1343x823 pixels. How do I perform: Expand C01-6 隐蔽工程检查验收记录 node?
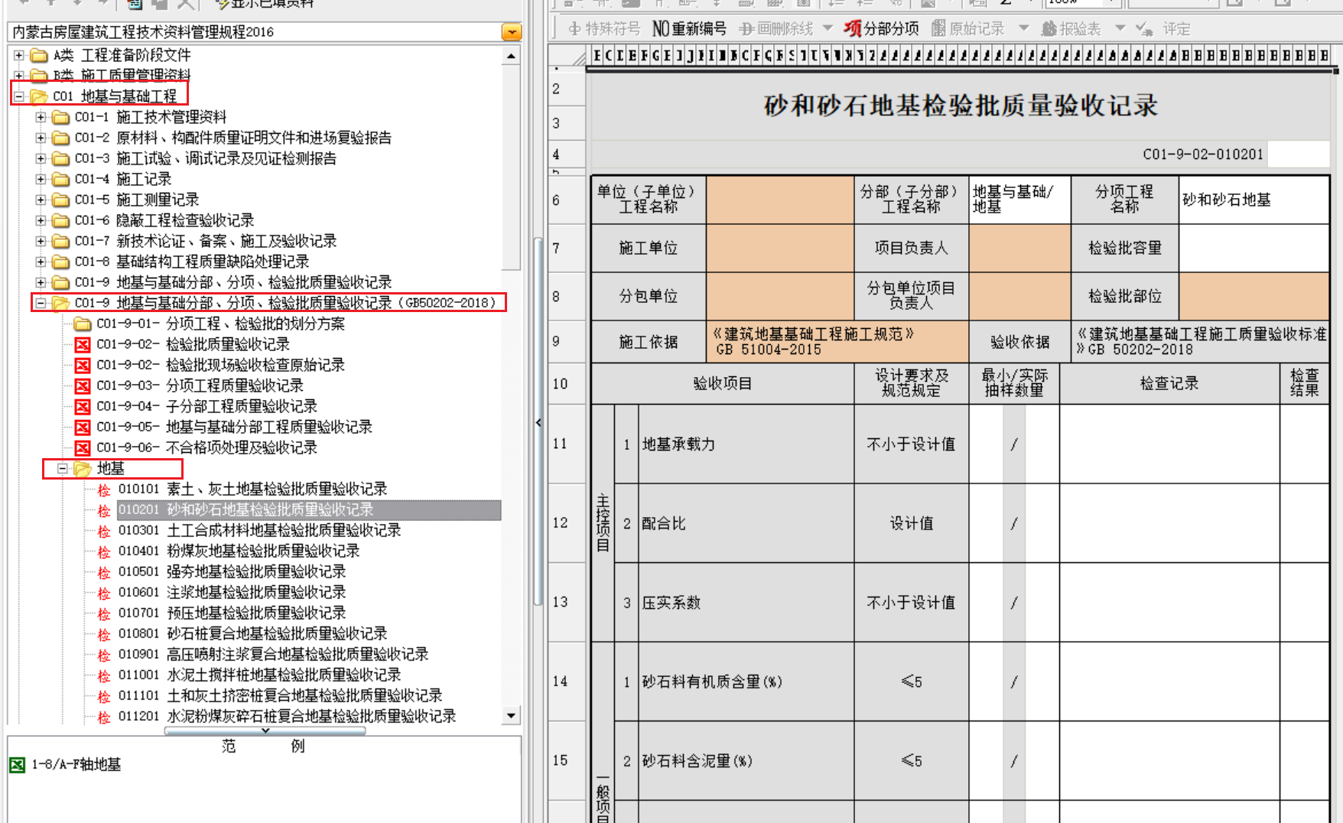[41, 220]
